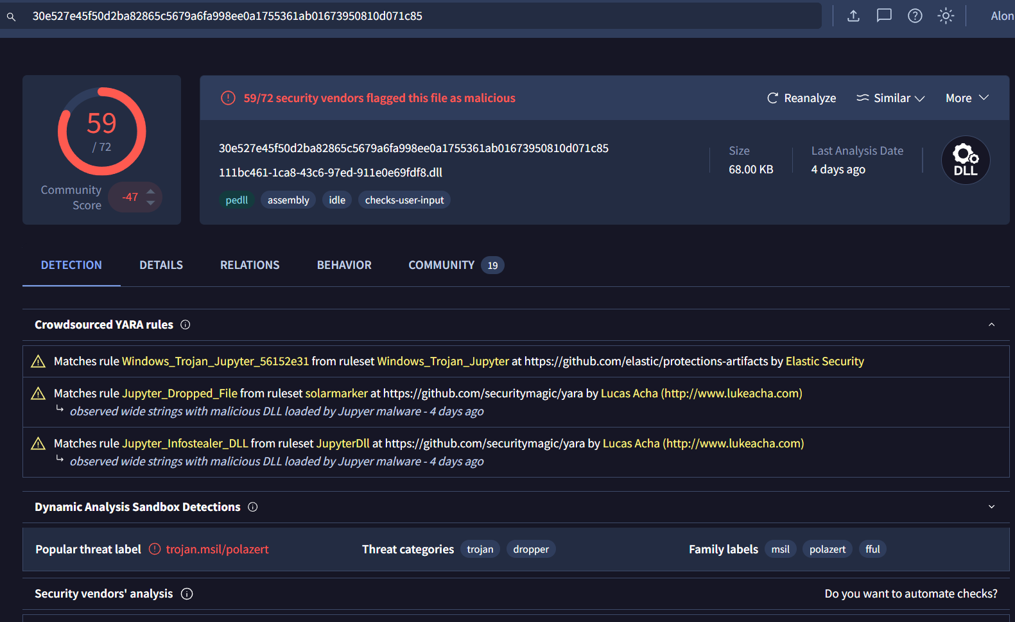Click info icon beside Dynamic Analysis Sandbox Detections
Image resolution: width=1015 pixels, height=622 pixels.
click(253, 507)
